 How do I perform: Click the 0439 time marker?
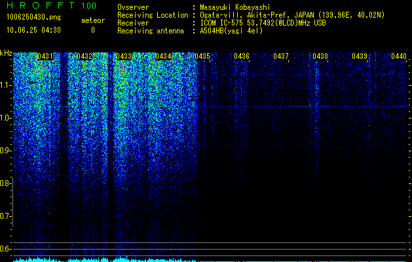click(x=360, y=56)
